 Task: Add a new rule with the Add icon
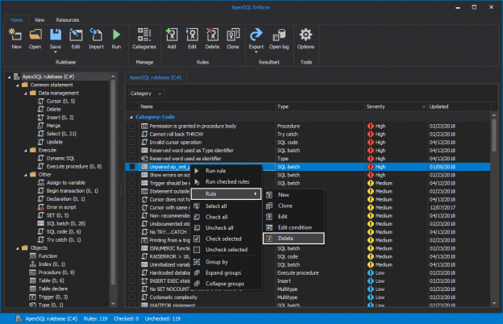[172, 38]
